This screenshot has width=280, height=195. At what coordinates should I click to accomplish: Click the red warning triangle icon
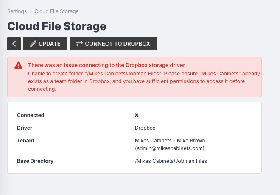click(x=18, y=65)
